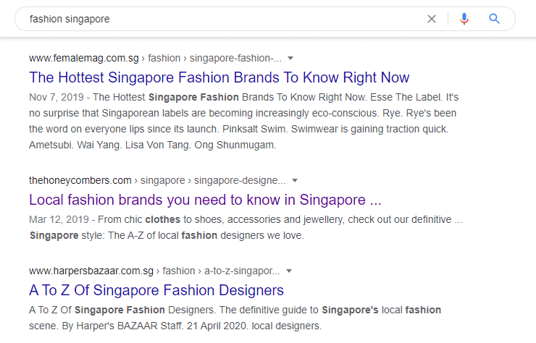Click the 'Mar 12, 2019' snippet date

[59, 219]
